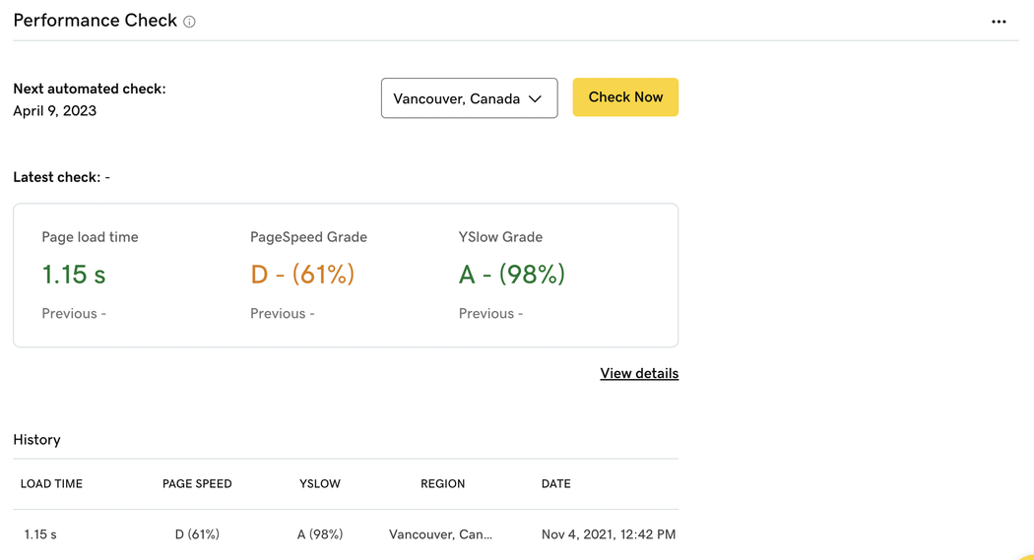Click the A - (98%) YSlow grade

click(512, 274)
